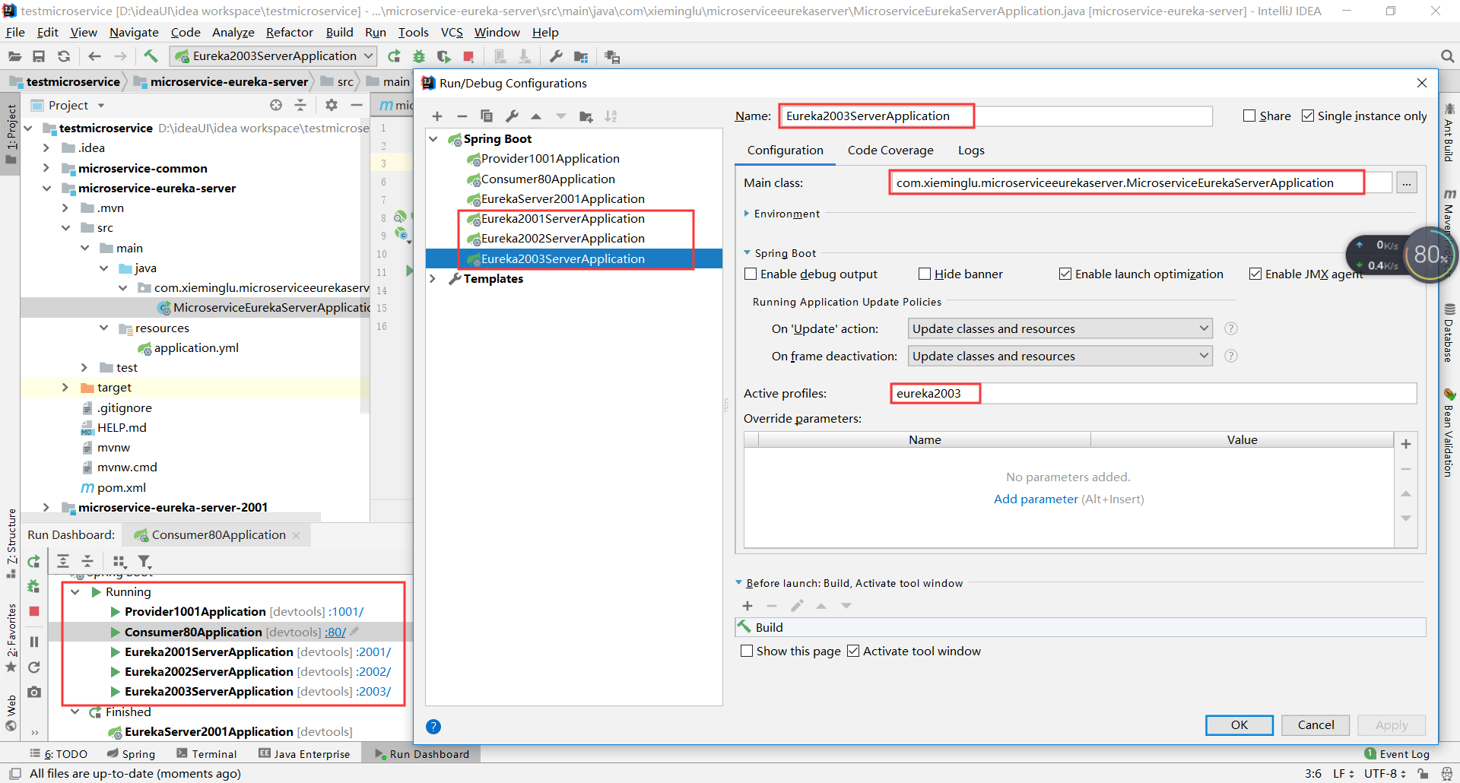This screenshot has height=783, width=1460.
Task: Click the Debug bug icon in the toolbar
Action: click(419, 56)
